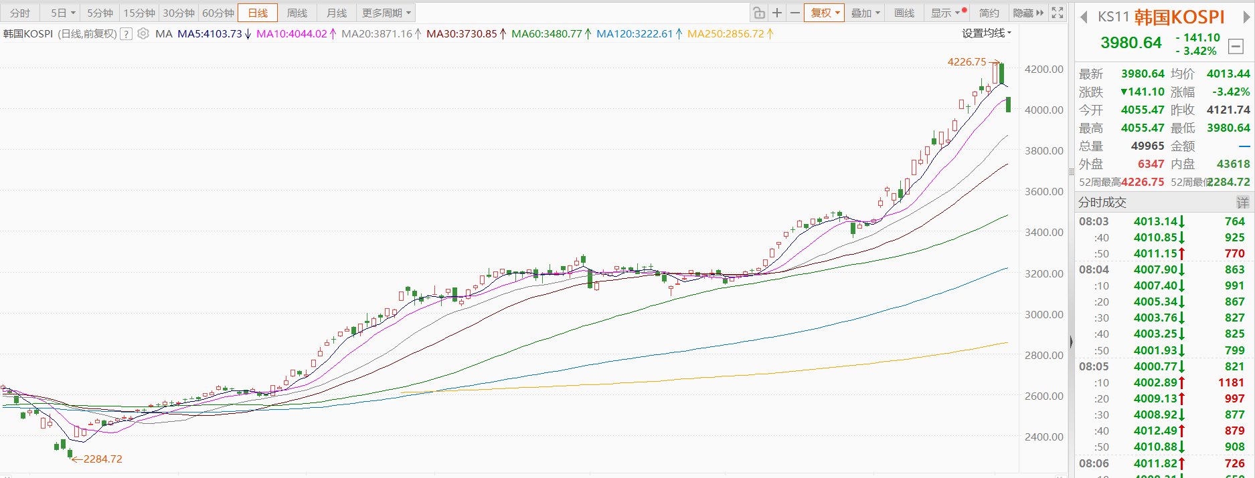Image resolution: width=1255 pixels, height=478 pixels.
Task: Open 设置均线 moving average settings dropdown
Action: [x=987, y=33]
